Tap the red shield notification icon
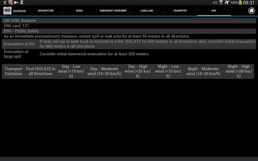This screenshot has height=161, width=258. (11, 3)
